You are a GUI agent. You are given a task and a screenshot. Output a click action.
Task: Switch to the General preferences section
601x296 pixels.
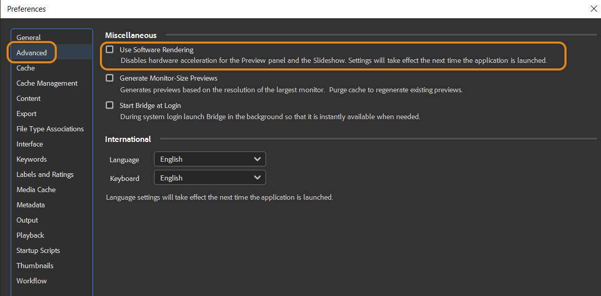(29, 37)
